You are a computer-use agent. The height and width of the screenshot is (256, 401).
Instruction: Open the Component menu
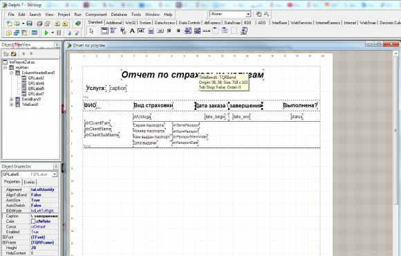click(x=96, y=15)
